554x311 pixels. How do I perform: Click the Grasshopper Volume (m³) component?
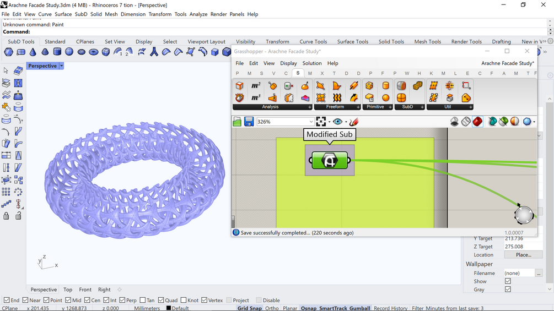coord(256,97)
